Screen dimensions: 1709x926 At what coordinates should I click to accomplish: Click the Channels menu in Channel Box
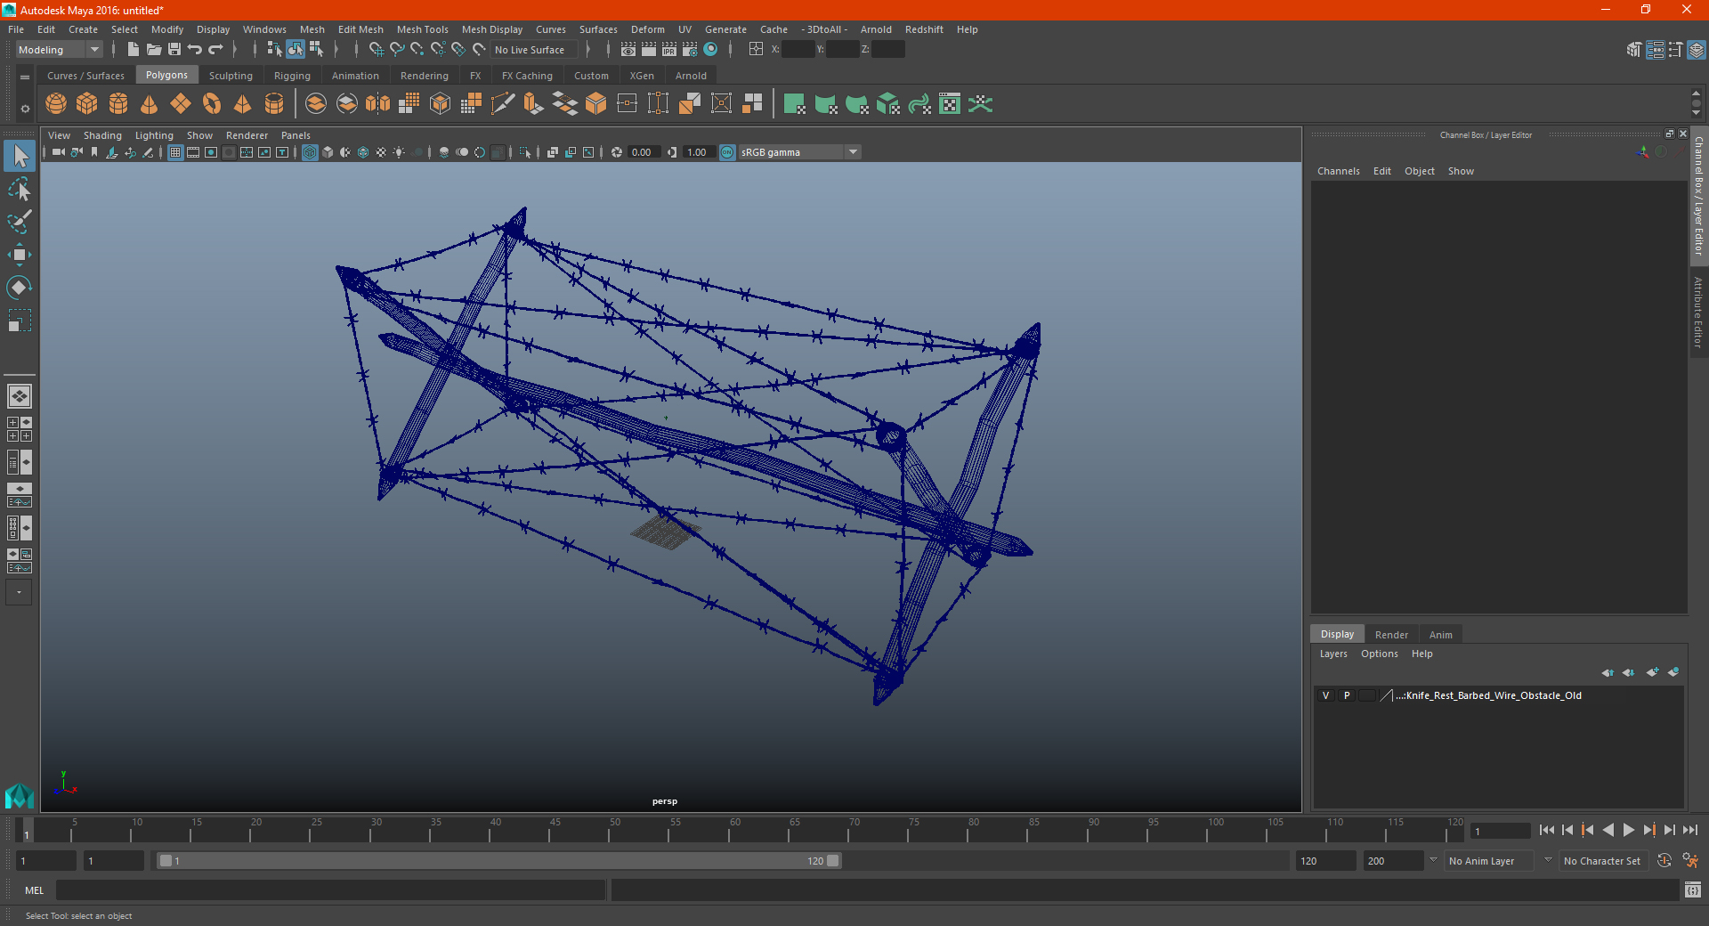(1338, 171)
